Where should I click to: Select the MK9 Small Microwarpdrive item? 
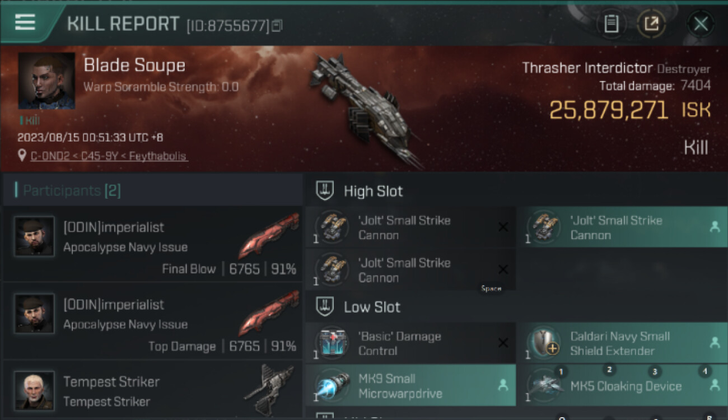[x=410, y=385]
